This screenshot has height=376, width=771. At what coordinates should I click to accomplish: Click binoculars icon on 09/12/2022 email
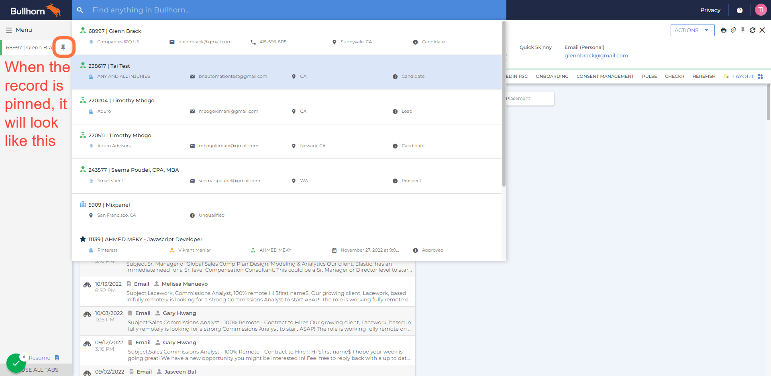coord(87,344)
